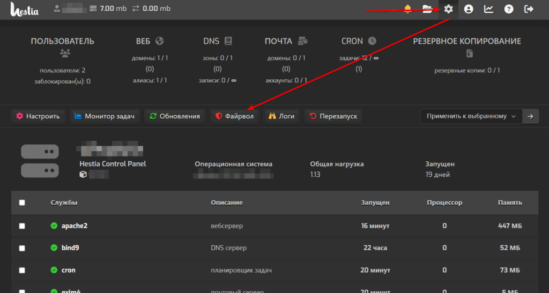
Task: Open the user account profile icon
Action: 469,9
